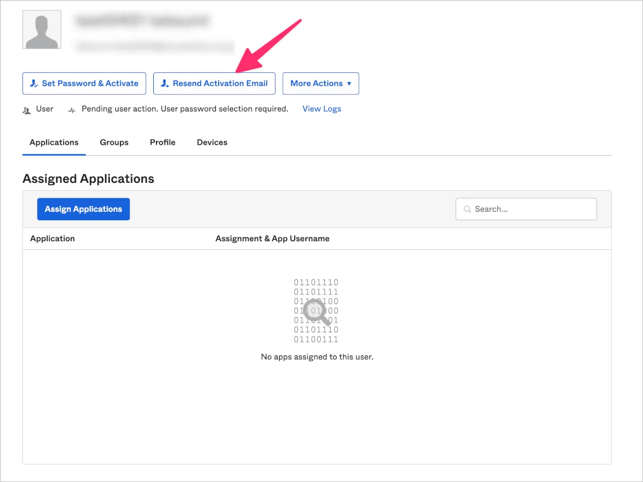
Task: Switch to the Groups tab
Action: point(114,143)
